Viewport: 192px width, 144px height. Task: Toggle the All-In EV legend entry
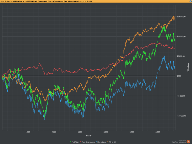[112, 142]
